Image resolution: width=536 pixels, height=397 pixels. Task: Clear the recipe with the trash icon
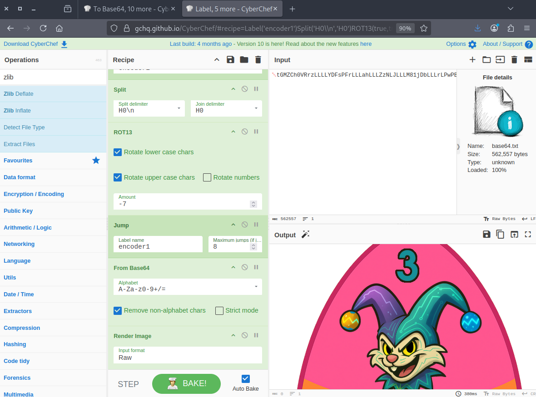coord(258,60)
